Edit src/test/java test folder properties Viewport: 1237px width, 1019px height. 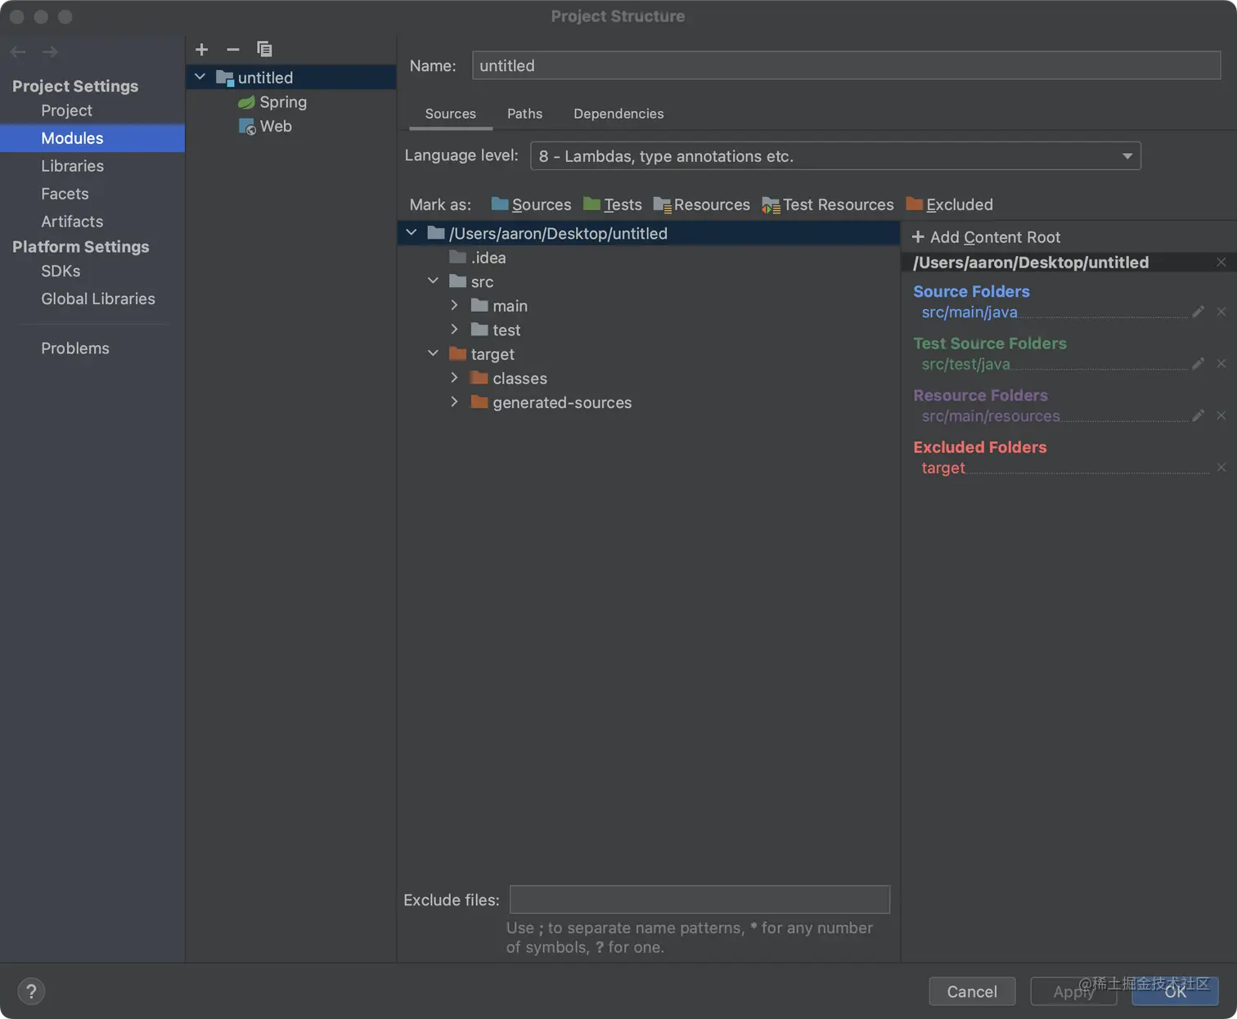click(x=1198, y=364)
